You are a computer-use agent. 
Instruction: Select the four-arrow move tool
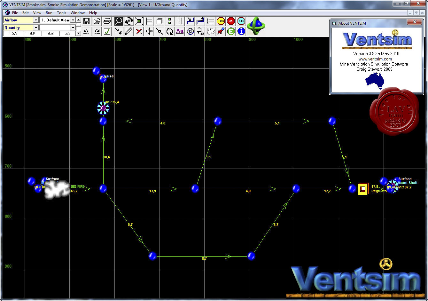pyautogui.click(x=149, y=31)
